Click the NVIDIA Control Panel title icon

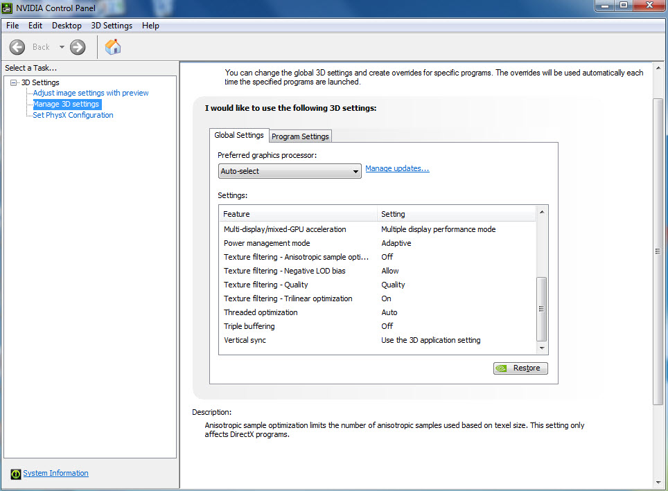[x=7, y=8]
